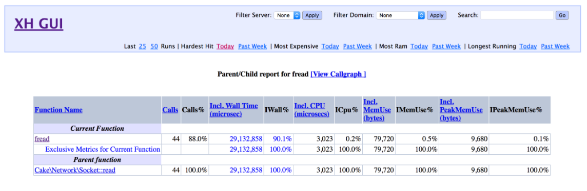View Most Expensive Past Week report
This screenshot has width=587, height=191.
tap(358, 46)
